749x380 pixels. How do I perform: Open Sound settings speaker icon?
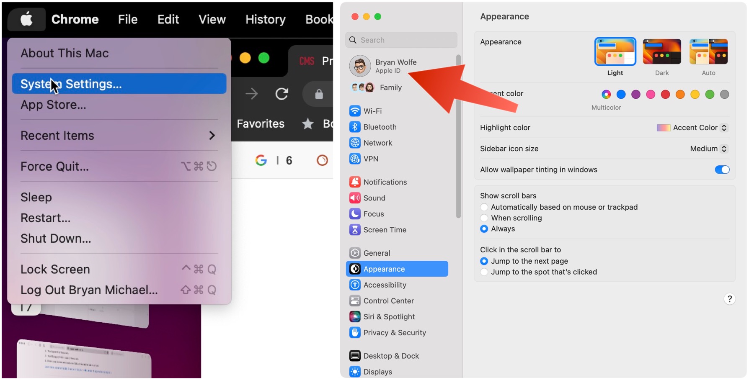355,198
